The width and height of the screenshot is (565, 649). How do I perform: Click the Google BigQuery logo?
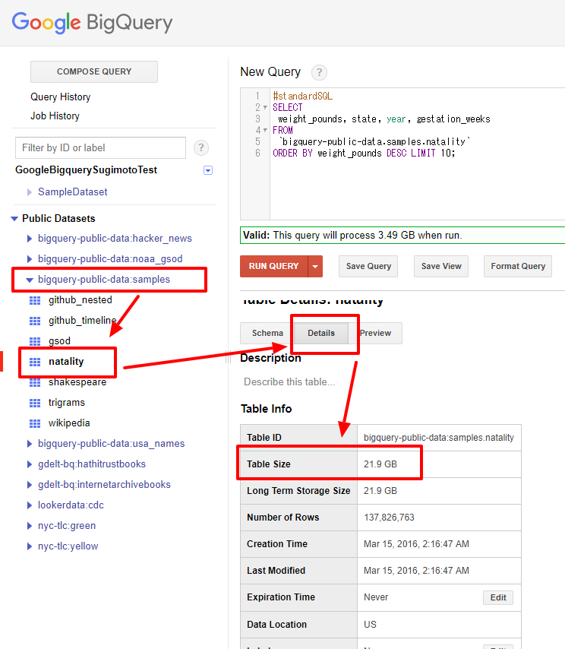click(92, 23)
